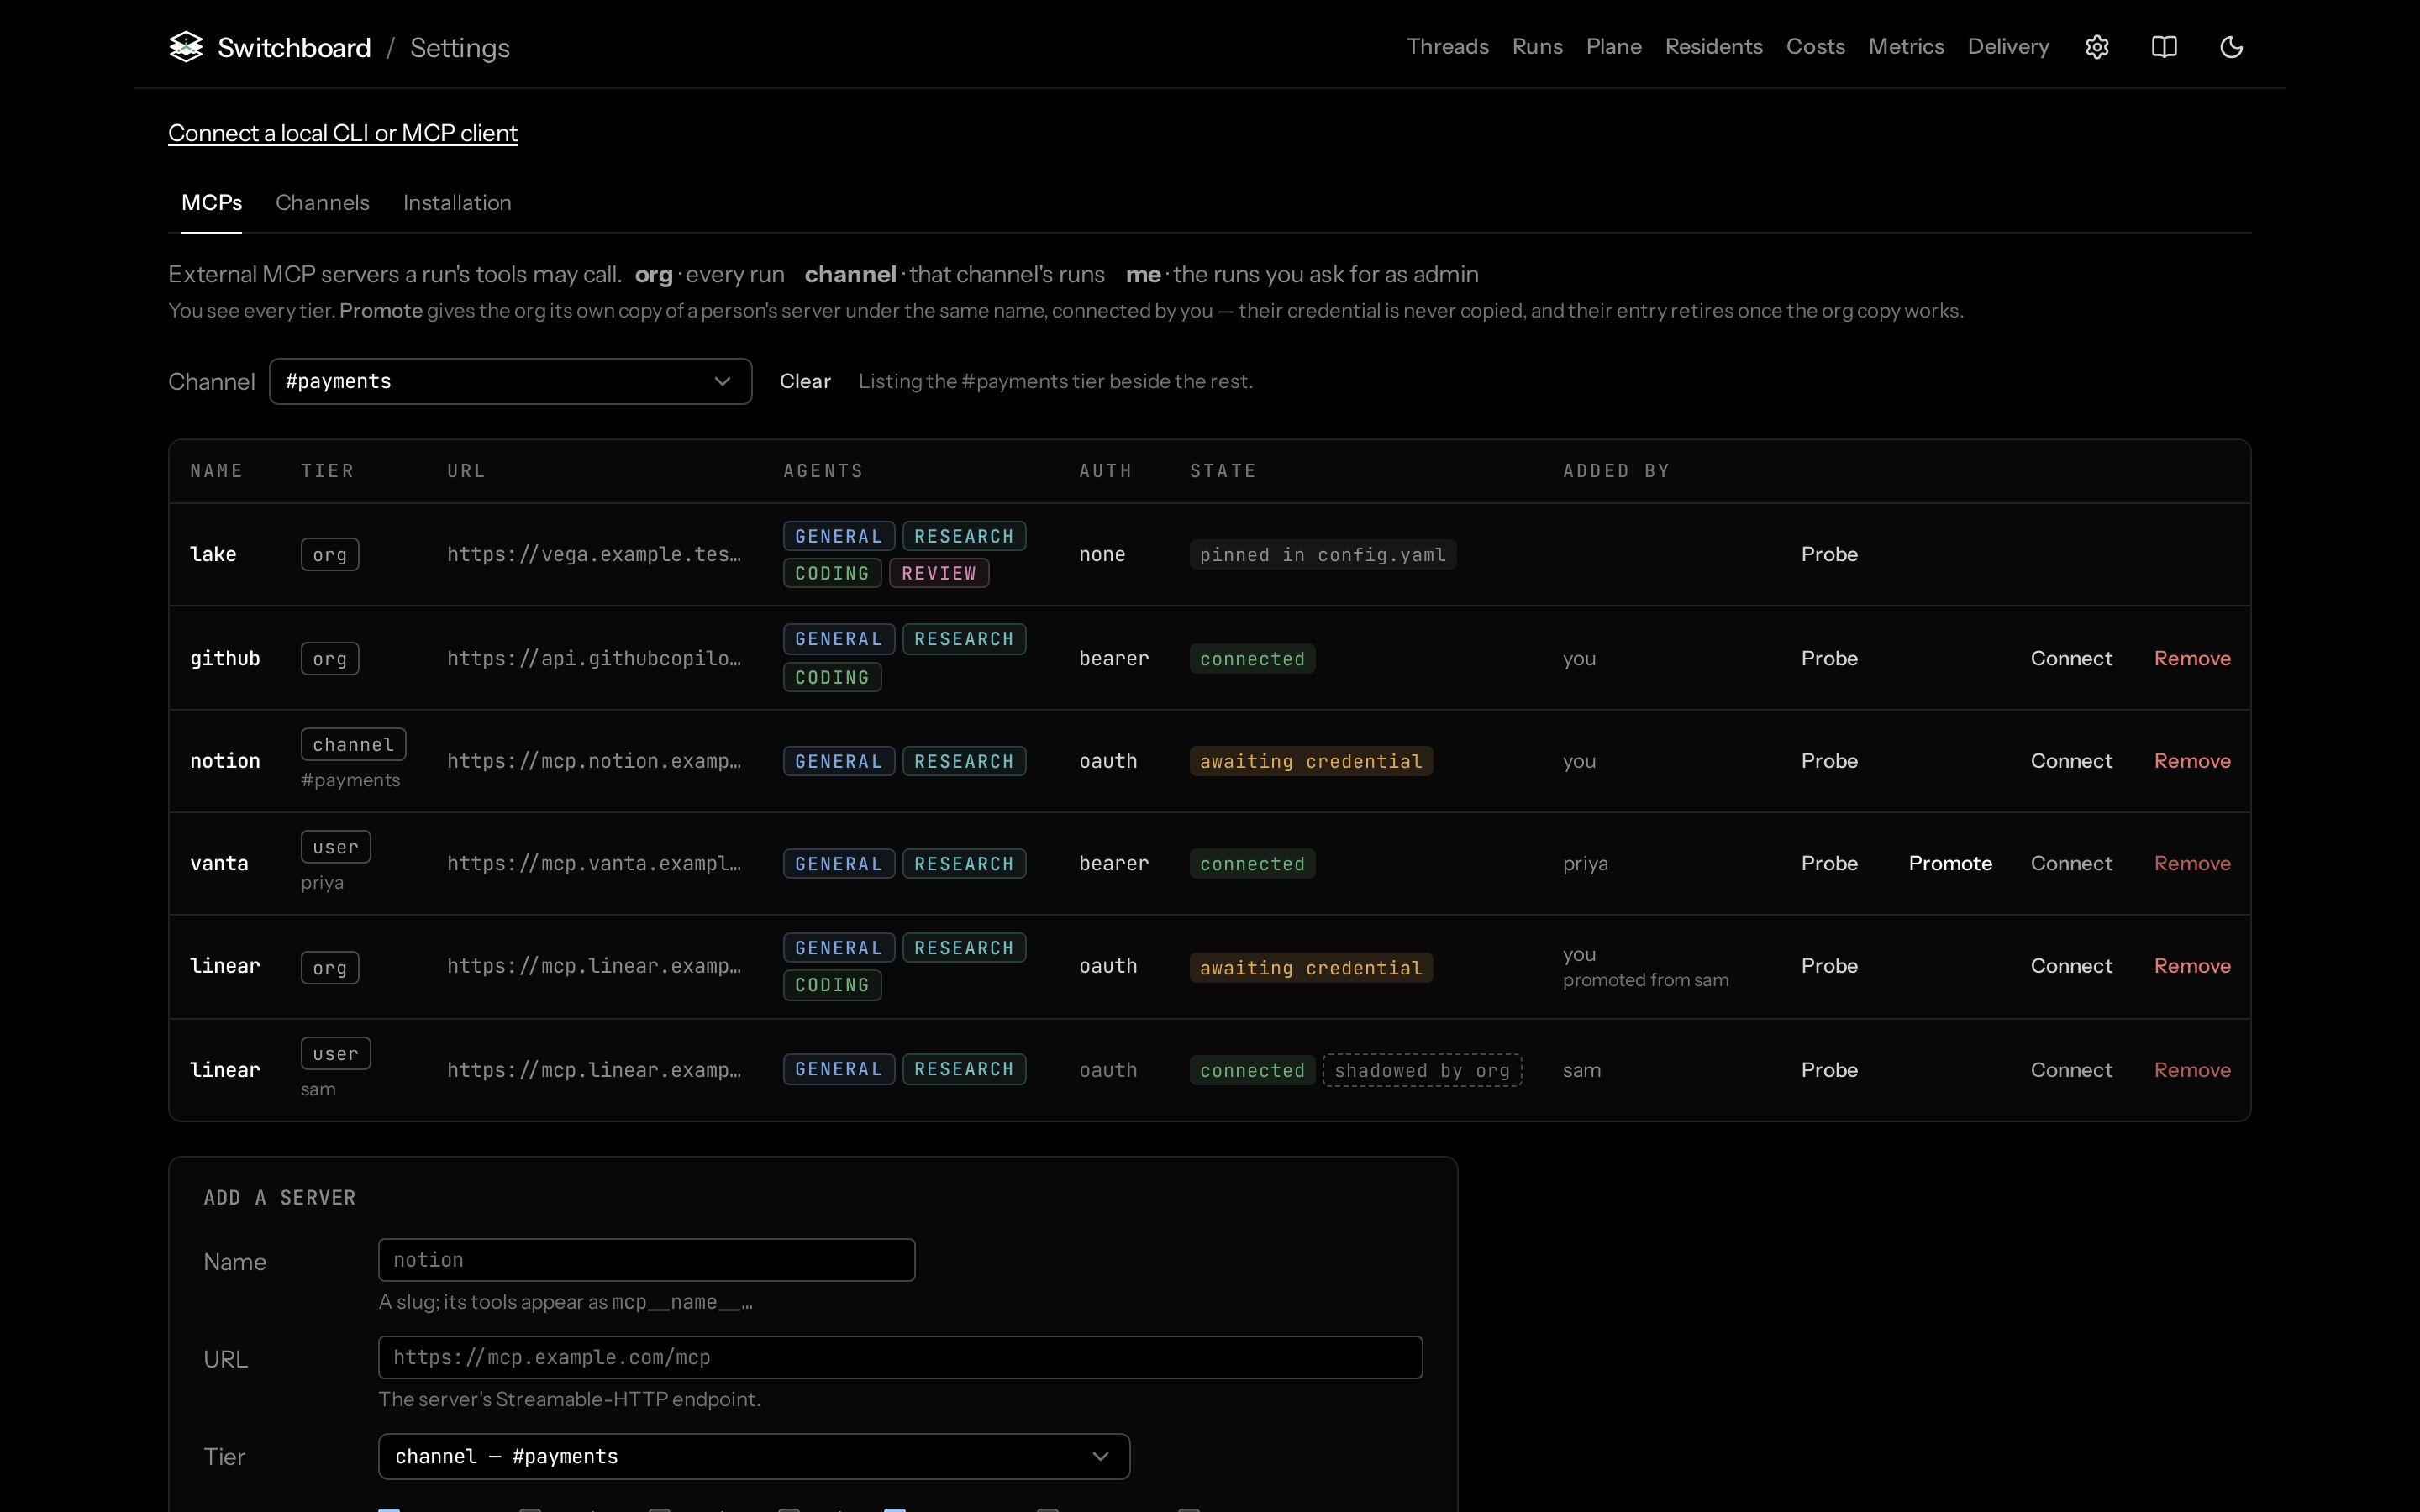
Task: View the Metrics page
Action: 1906,47
